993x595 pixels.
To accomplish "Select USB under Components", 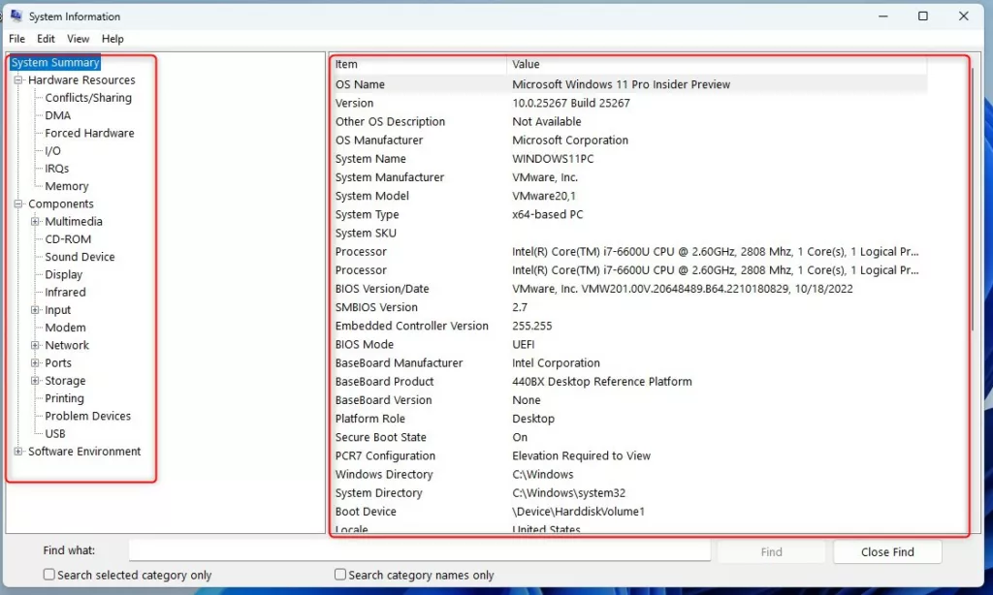I will tap(55, 433).
